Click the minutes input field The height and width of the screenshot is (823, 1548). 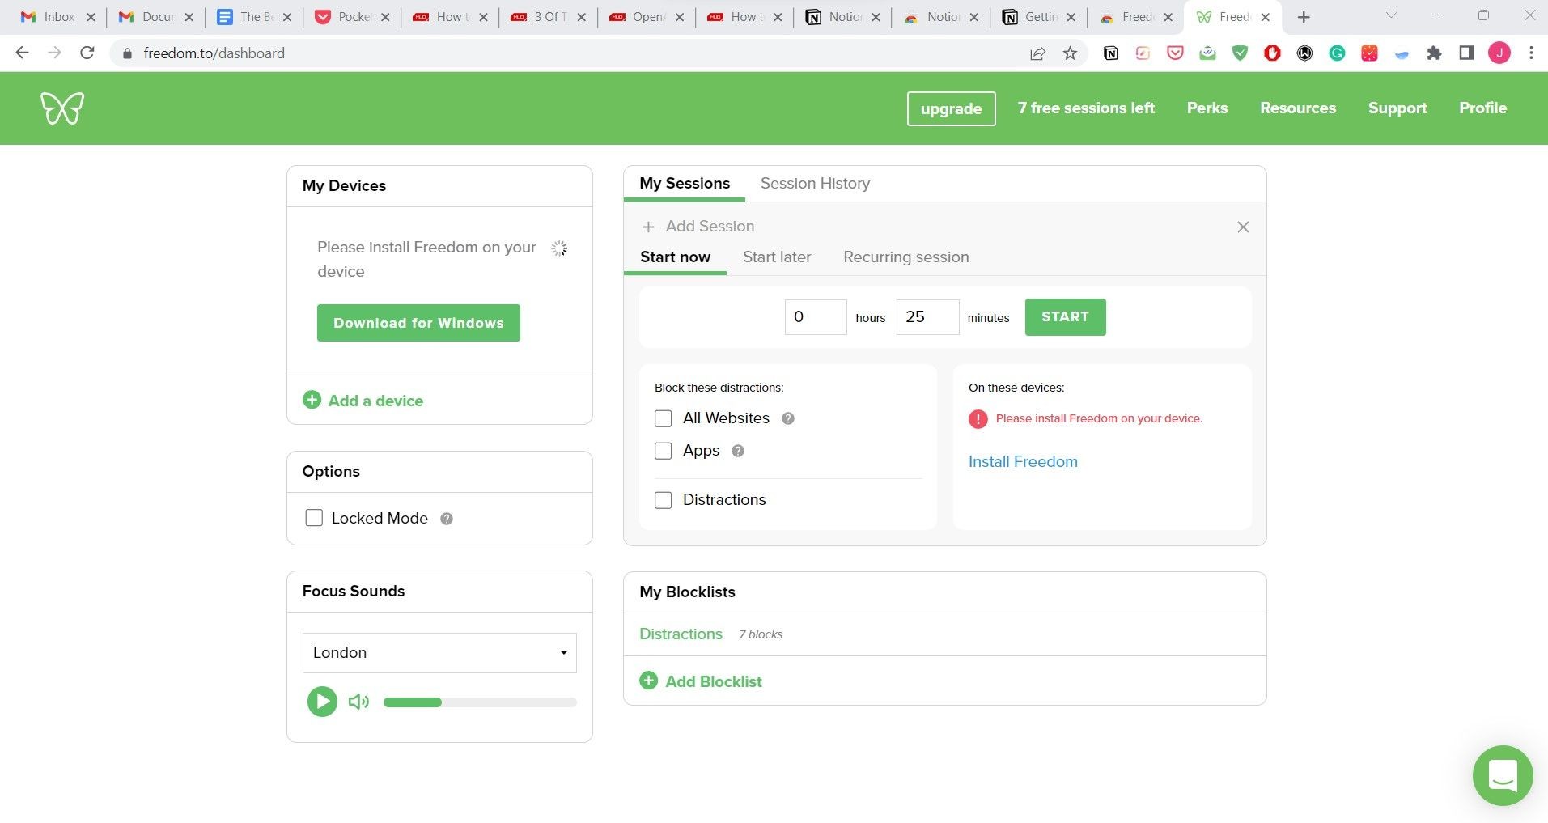(927, 317)
